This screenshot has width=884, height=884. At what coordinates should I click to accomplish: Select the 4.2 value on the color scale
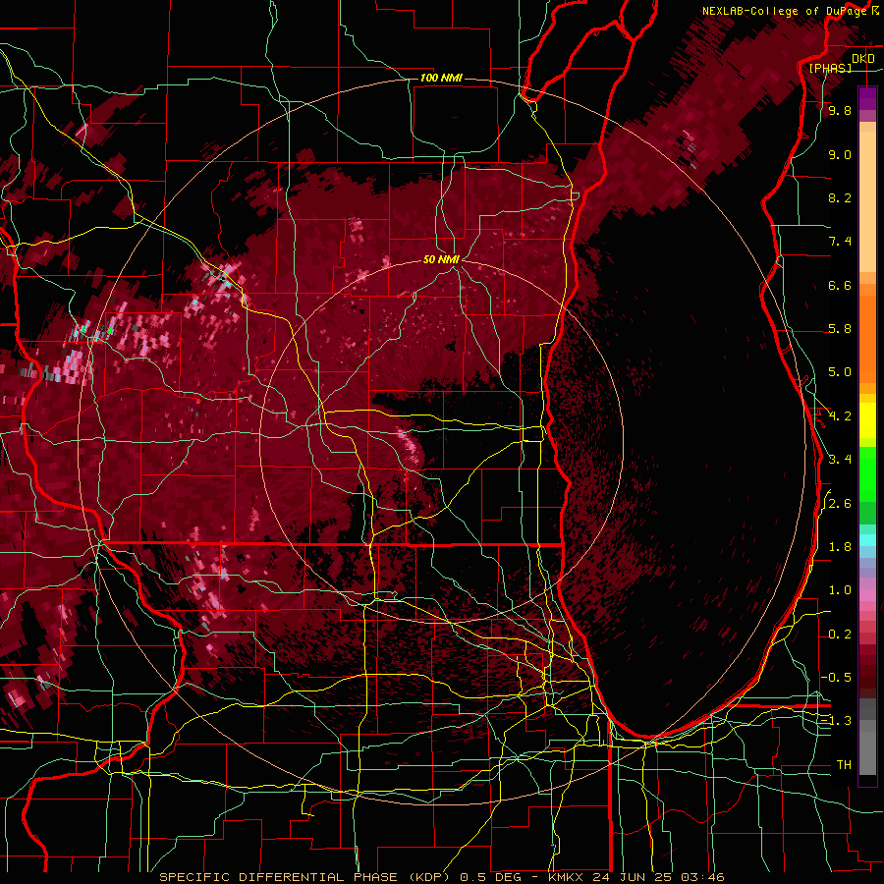point(840,416)
